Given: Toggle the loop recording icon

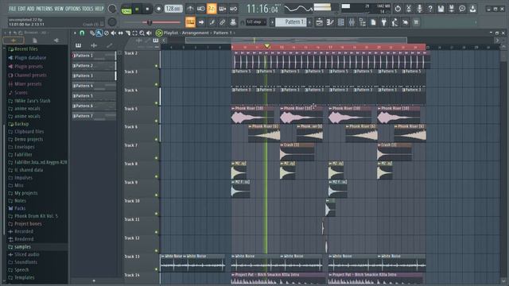Looking at the screenshot, I should click(233, 9).
